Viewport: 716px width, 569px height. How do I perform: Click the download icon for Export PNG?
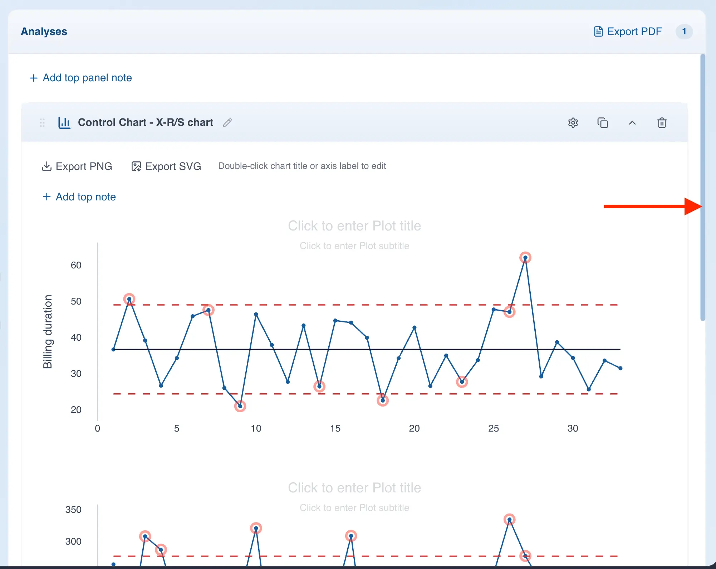pos(46,166)
